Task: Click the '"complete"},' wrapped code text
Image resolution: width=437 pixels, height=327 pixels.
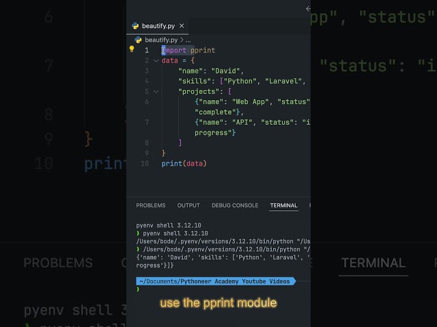Action: tap(219, 112)
